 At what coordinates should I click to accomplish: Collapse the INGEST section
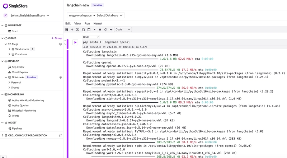(x=3, y=122)
